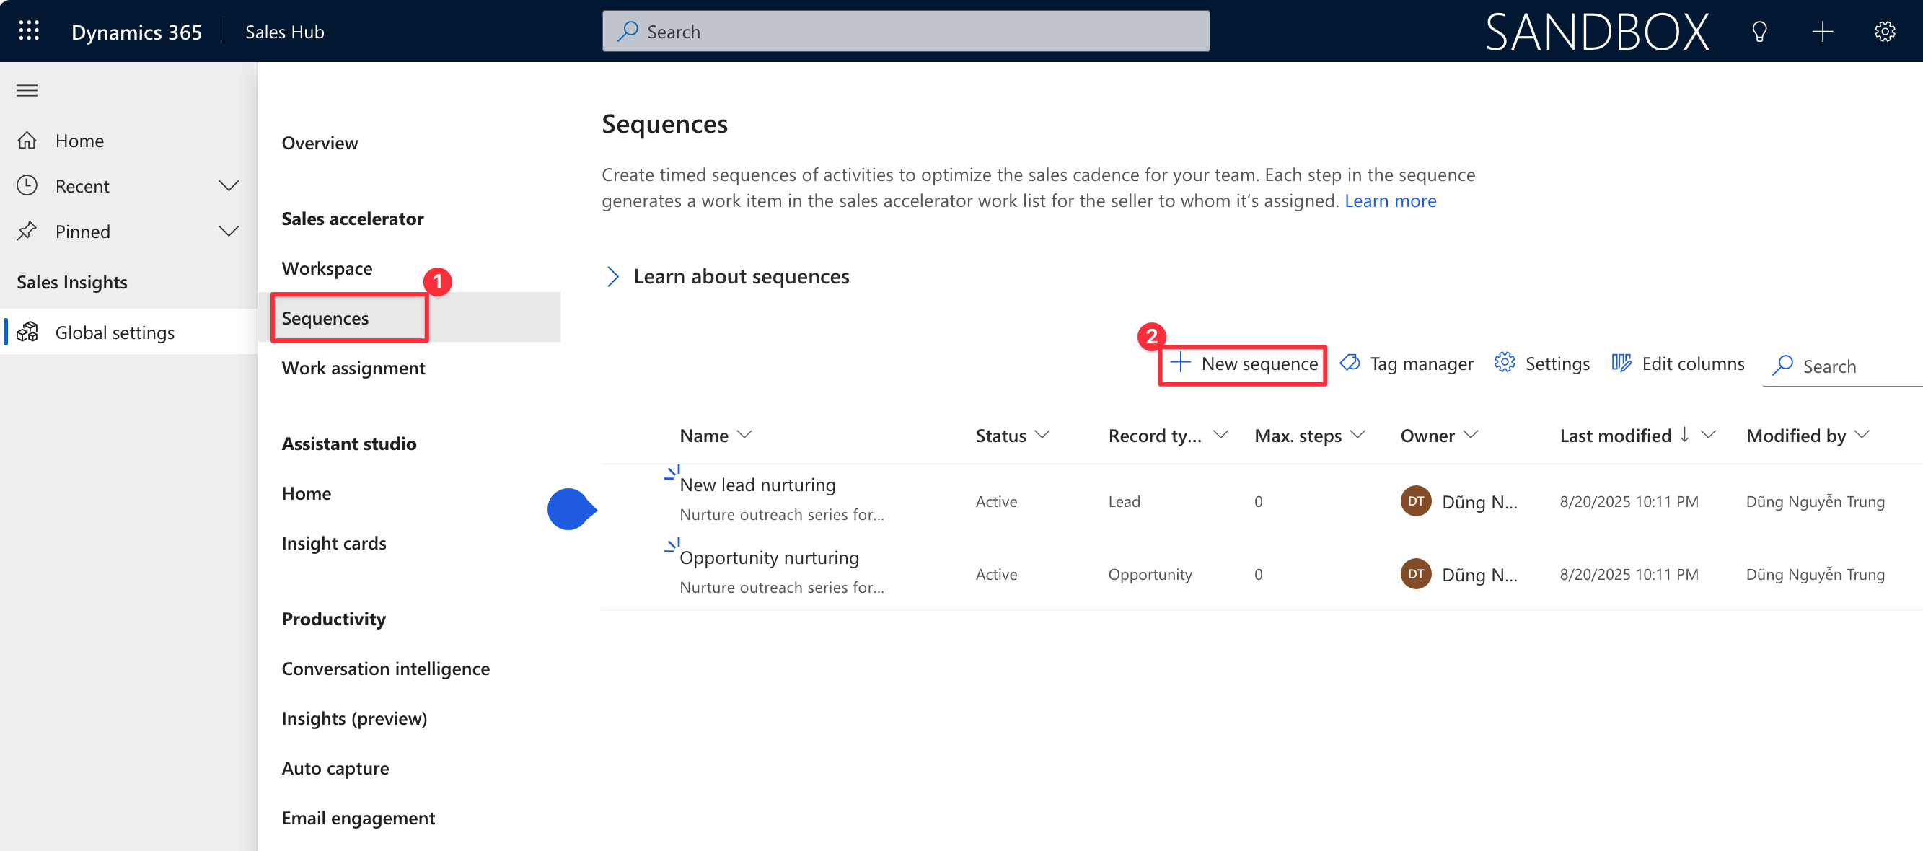Click the Tag manager icon
The width and height of the screenshot is (1923, 851).
(1350, 363)
